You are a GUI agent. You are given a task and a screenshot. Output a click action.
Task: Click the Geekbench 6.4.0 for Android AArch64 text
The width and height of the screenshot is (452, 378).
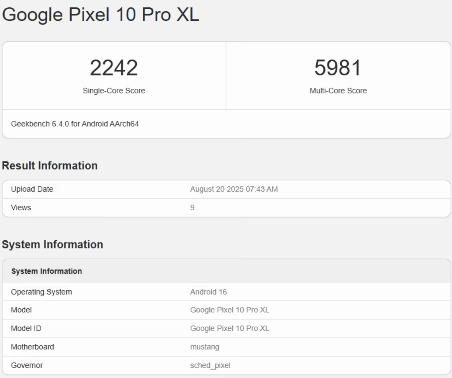coord(75,124)
